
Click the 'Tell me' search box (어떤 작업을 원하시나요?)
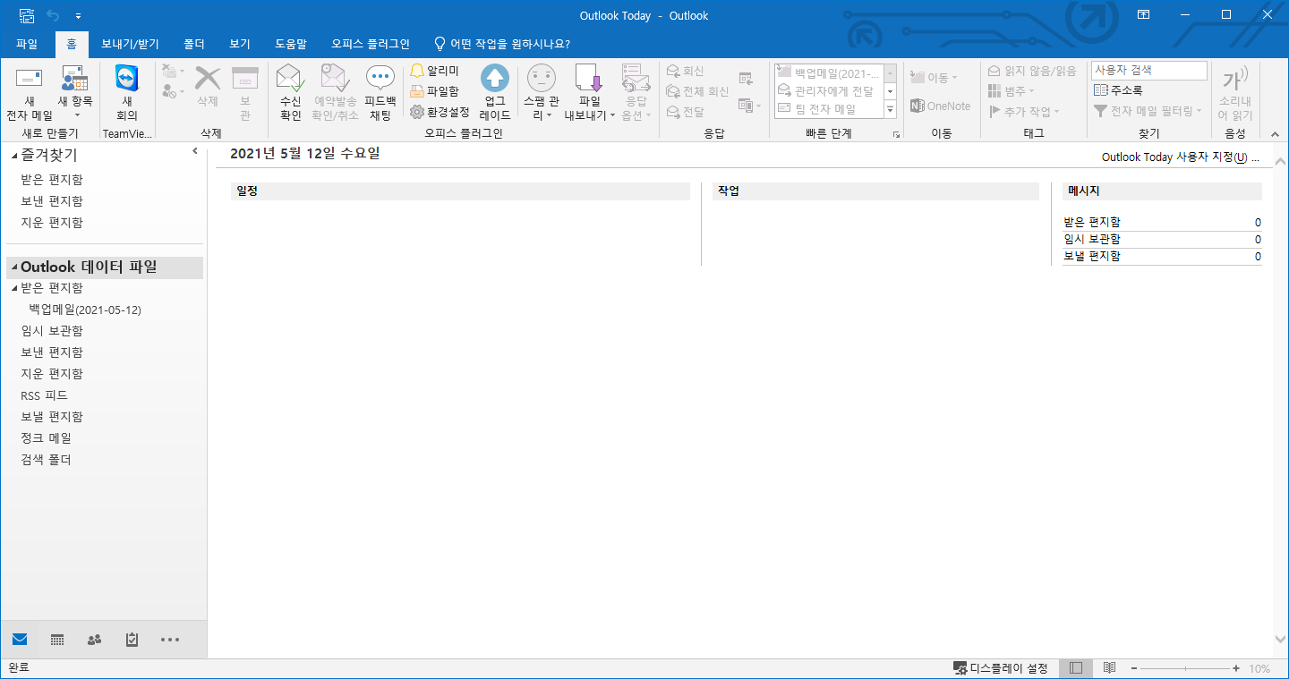click(x=502, y=43)
